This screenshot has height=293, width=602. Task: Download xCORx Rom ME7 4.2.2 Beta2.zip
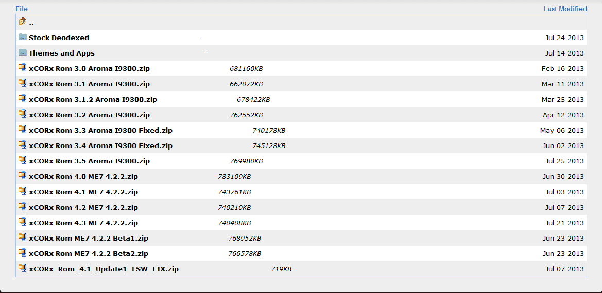point(88,253)
